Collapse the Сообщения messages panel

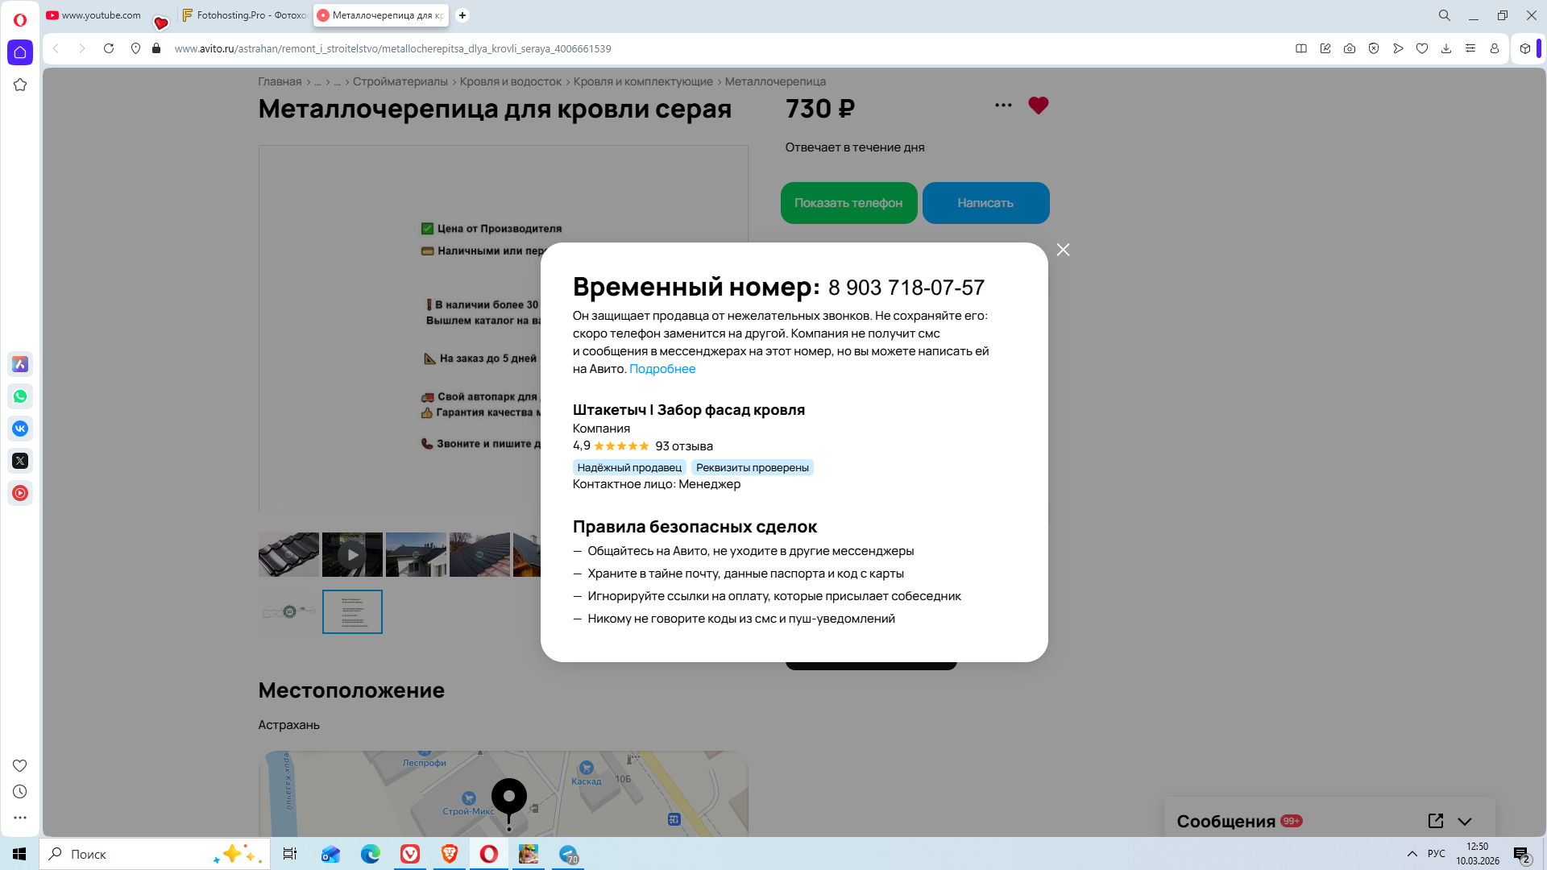coord(1464,821)
